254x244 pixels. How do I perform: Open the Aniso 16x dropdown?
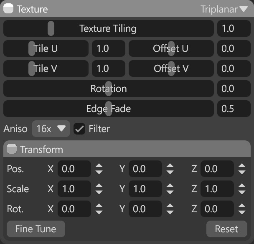51,129
